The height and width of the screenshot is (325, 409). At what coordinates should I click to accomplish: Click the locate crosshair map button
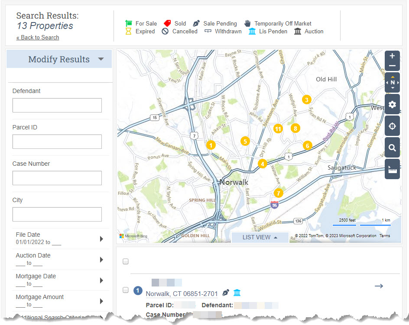[392, 126]
